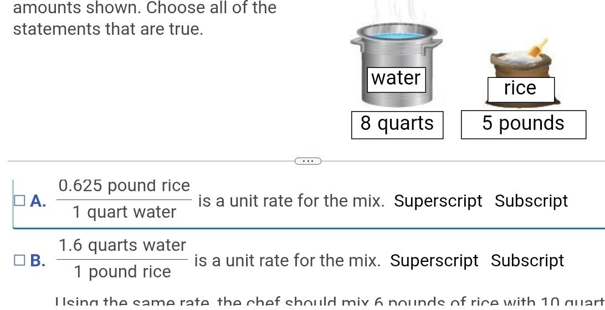Screen dimensions: 605x310
Task: Click the ellipsis expander on the divider
Action: pyautogui.click(x=307, y=161)
